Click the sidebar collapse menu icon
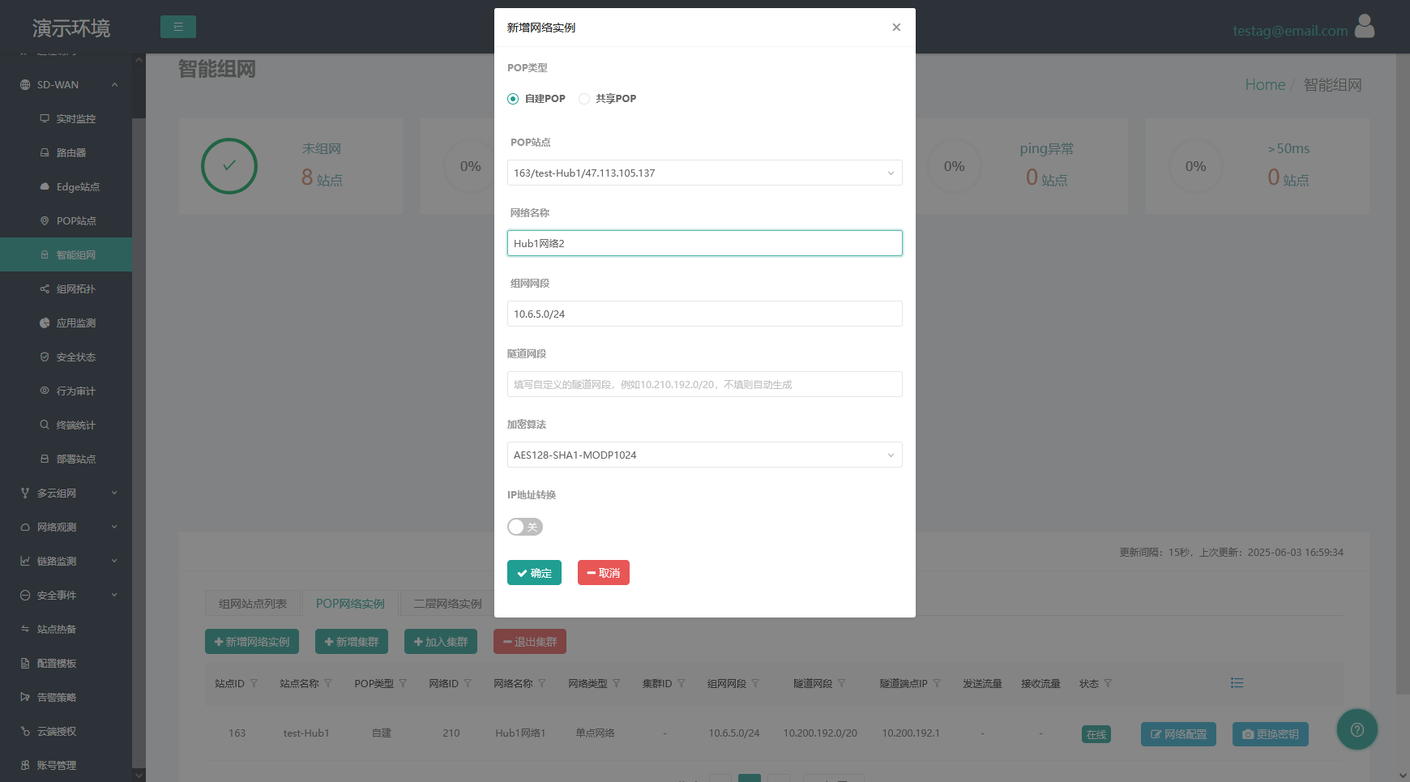1410x782 pixels. pos(178,27)
